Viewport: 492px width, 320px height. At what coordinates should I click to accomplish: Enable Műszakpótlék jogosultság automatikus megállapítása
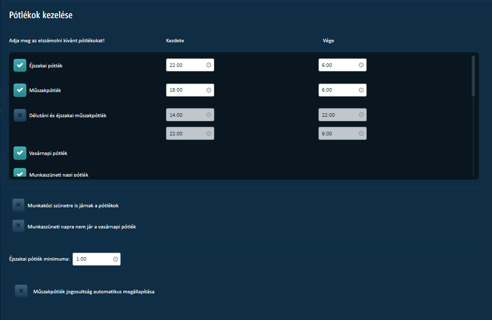pos(21,291)
